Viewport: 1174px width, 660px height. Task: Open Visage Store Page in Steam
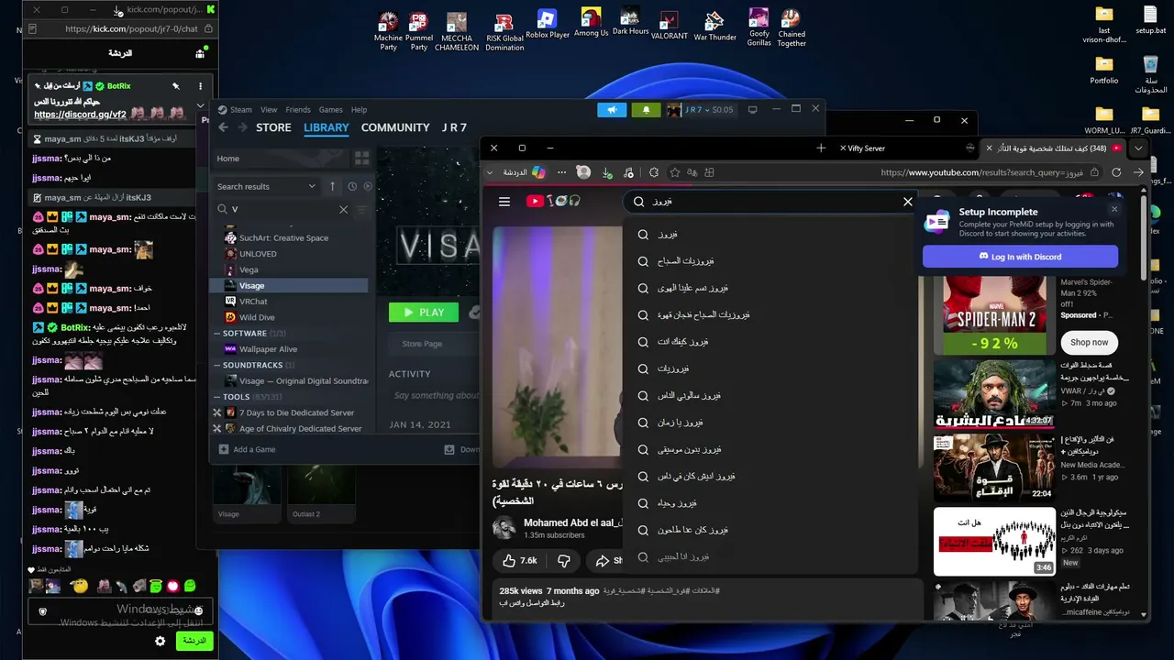click(x=422, y=344)
